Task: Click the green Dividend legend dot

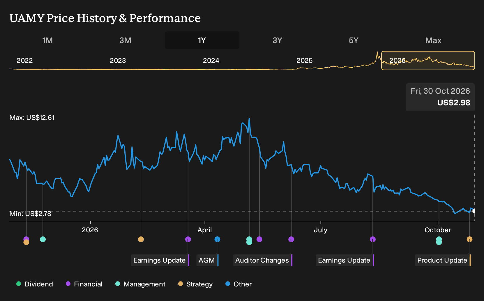Action: pyautogui.click(x=19, y=284)
